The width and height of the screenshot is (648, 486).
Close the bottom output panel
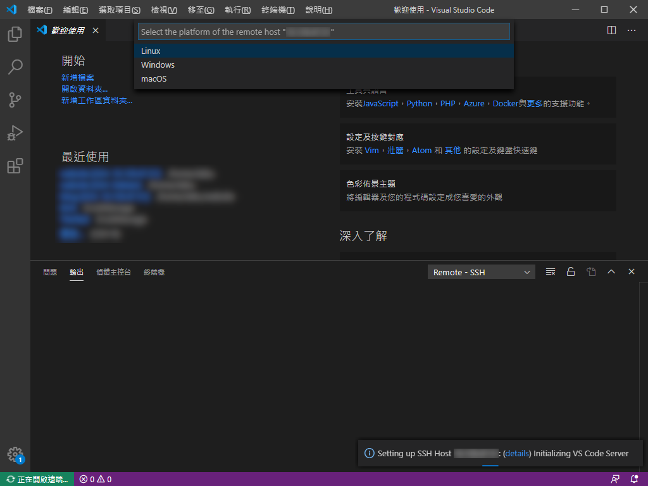pyautogui.click(x=632, y=271)
